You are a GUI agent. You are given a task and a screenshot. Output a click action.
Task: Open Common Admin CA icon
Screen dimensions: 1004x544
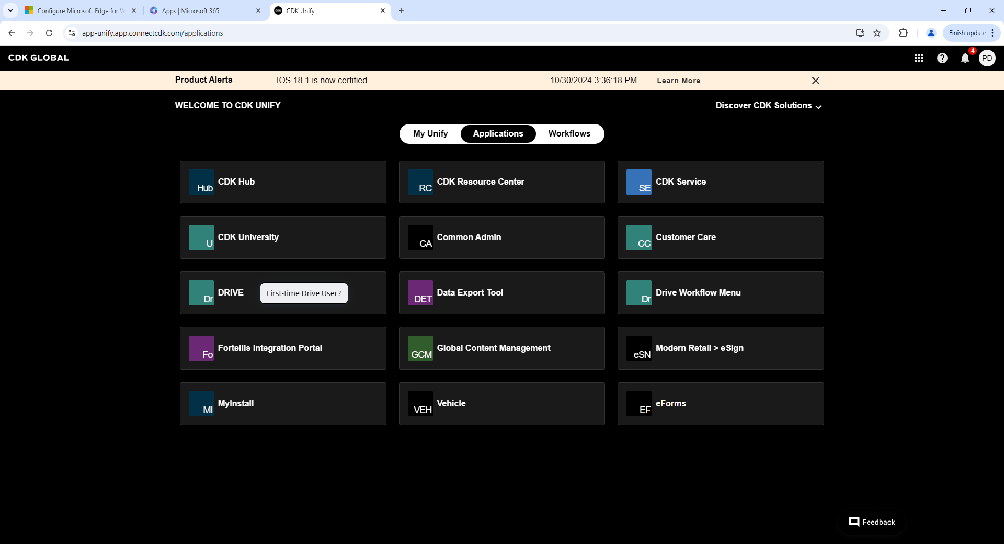pyautogui.click(x=420, y=237)
